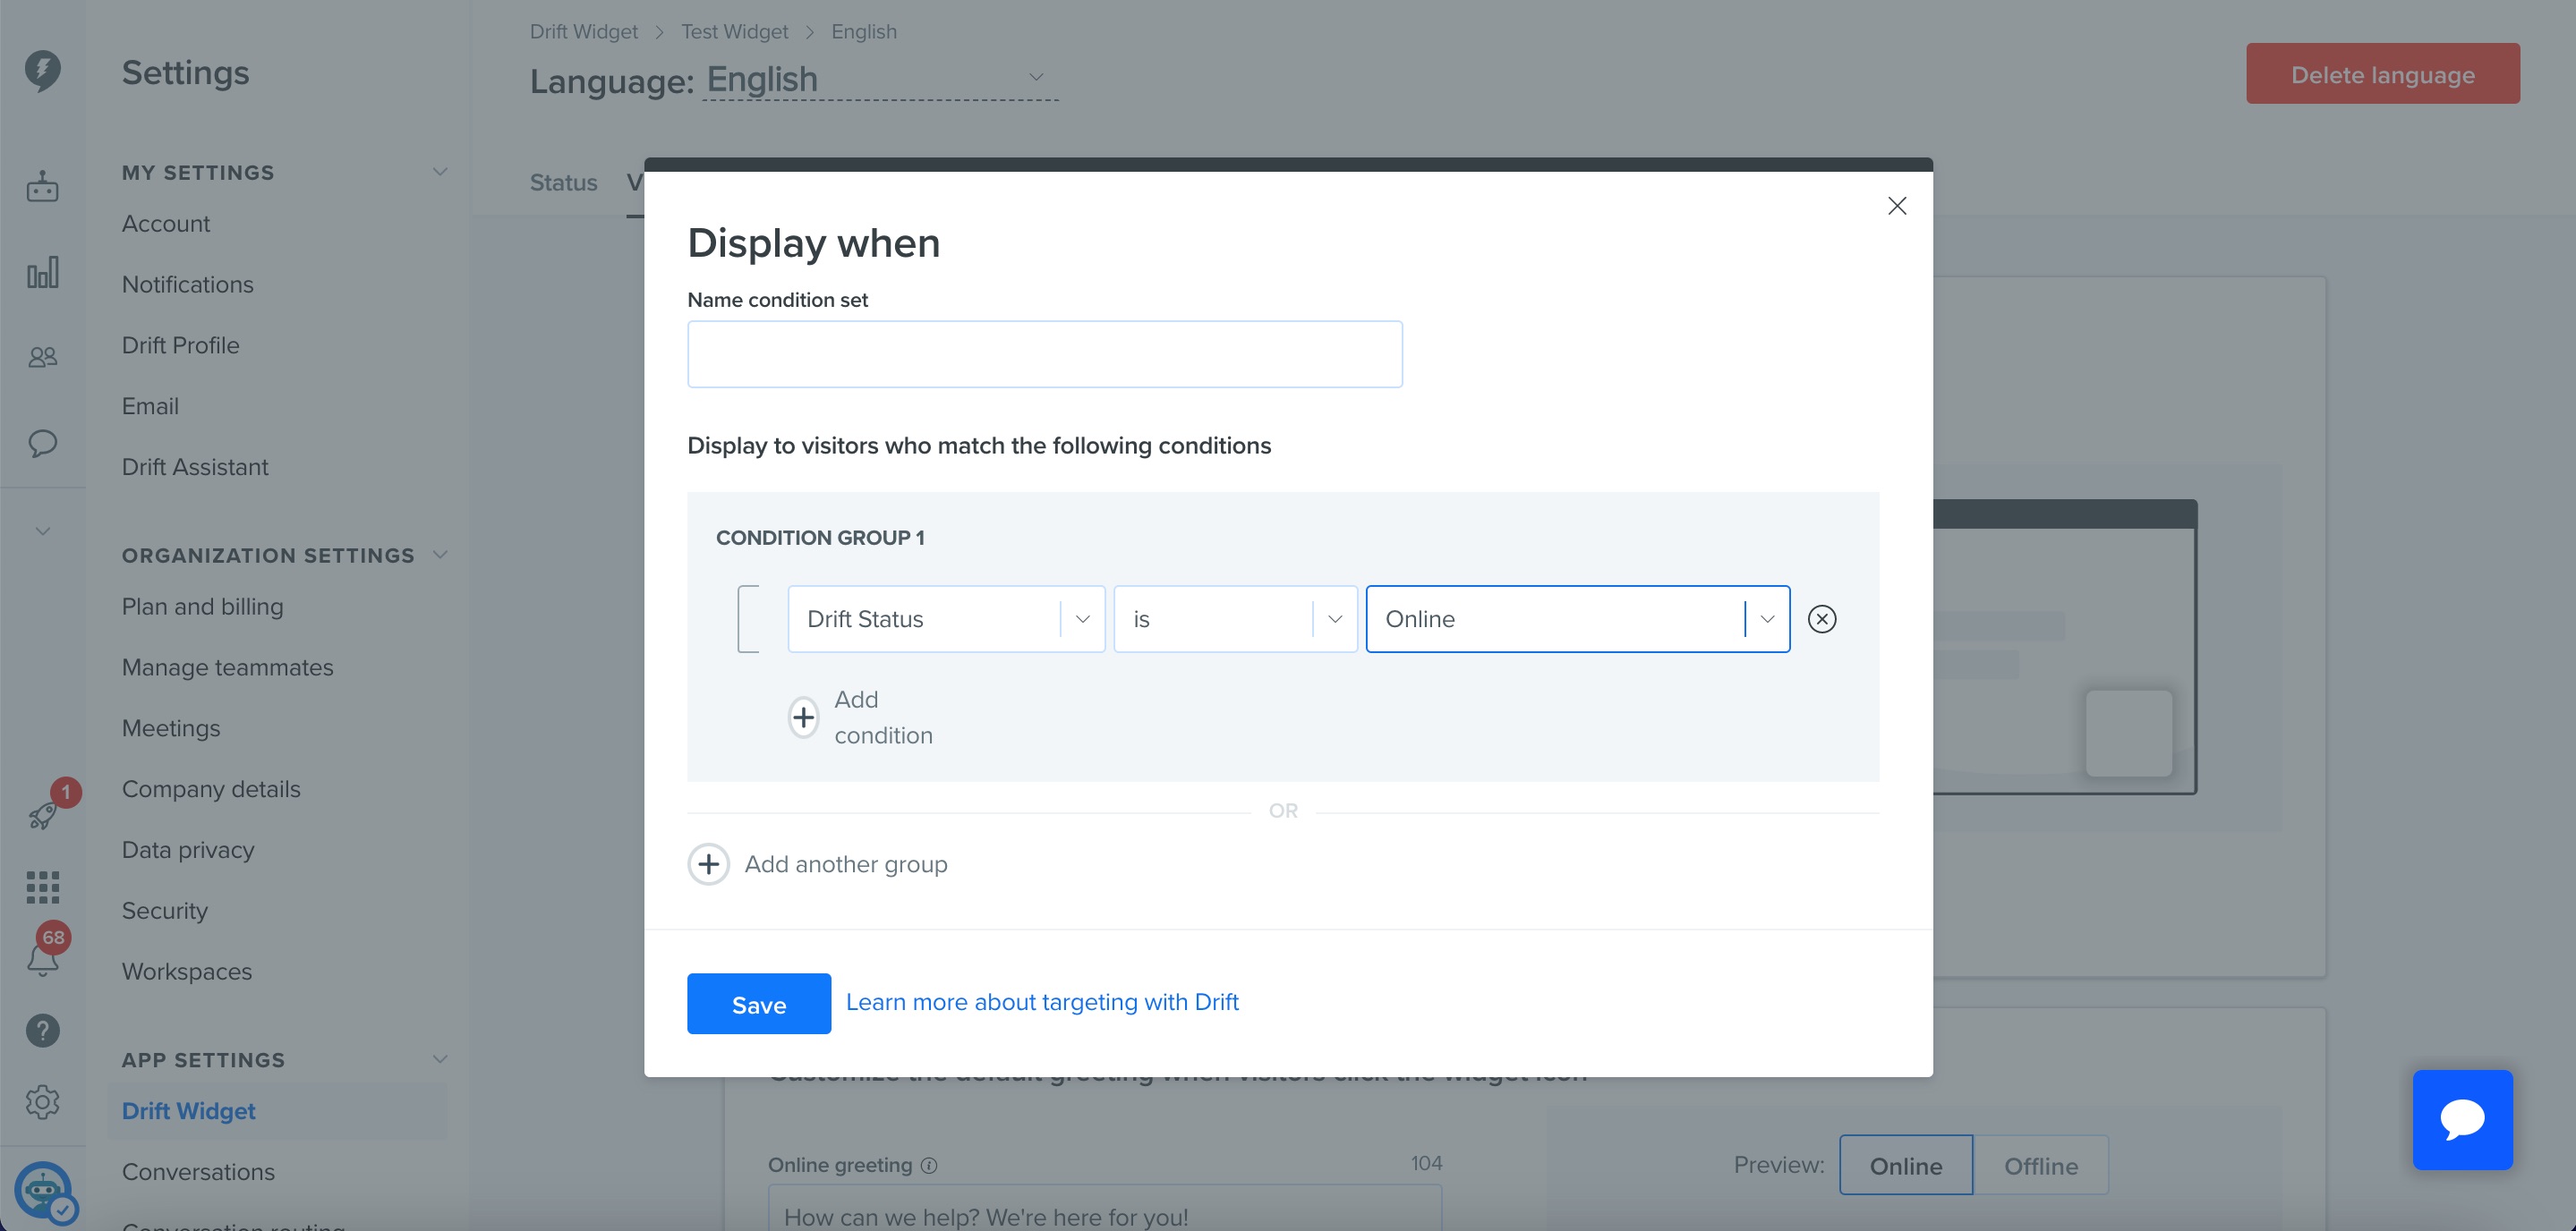Open the settings gear icon in sidebar

[x=42, y=1102]
